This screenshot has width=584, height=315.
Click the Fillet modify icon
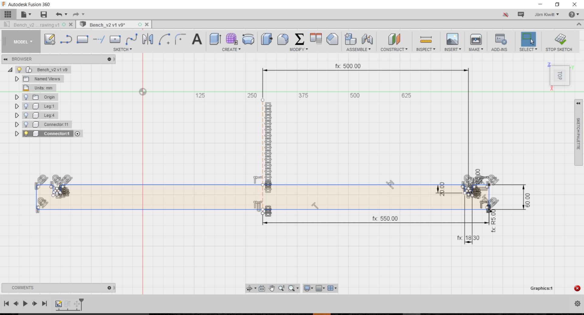point(283,39)
